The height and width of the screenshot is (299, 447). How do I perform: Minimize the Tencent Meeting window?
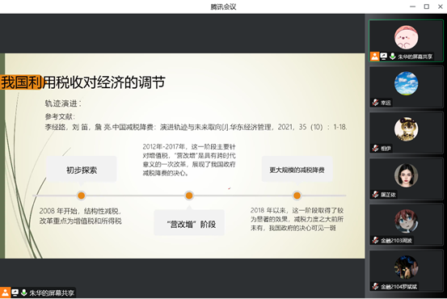[412, 6]
